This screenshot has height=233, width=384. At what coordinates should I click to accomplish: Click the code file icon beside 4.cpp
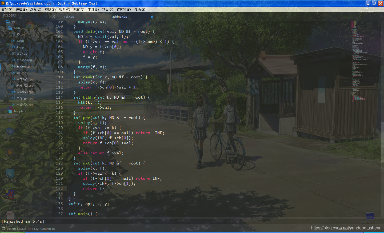(x=13, y=47)
